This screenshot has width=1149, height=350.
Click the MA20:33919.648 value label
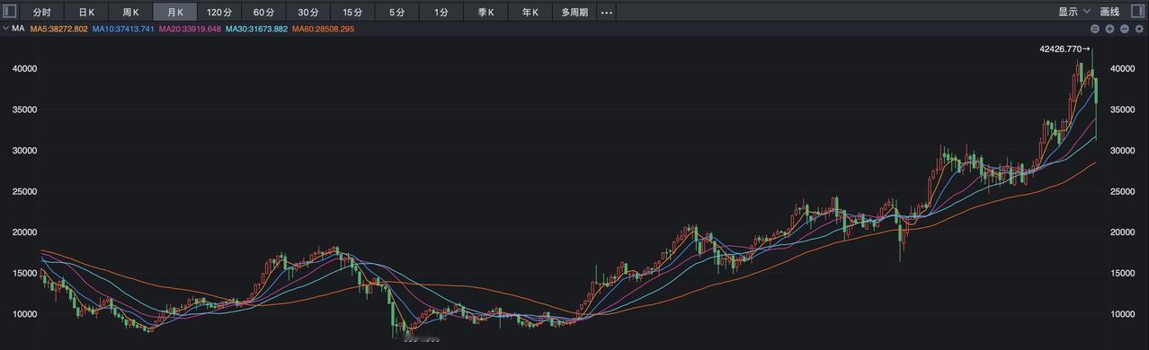point(190,29)
